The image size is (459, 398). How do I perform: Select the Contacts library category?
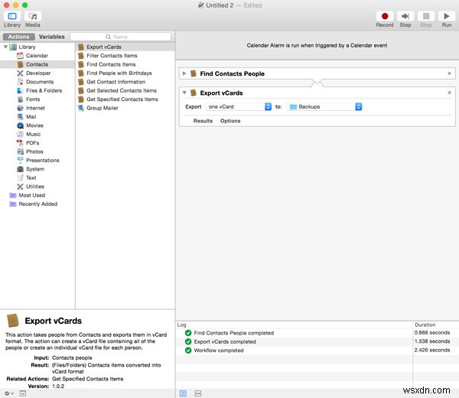coord(37,64)
